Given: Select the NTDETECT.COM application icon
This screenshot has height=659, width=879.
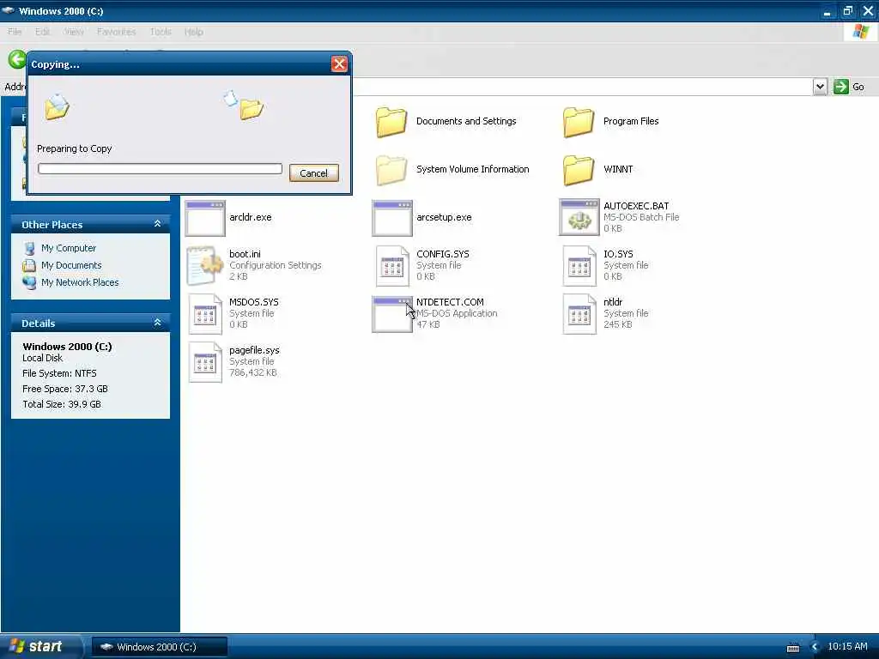Looking at the screenshot, I should (391, 314).
